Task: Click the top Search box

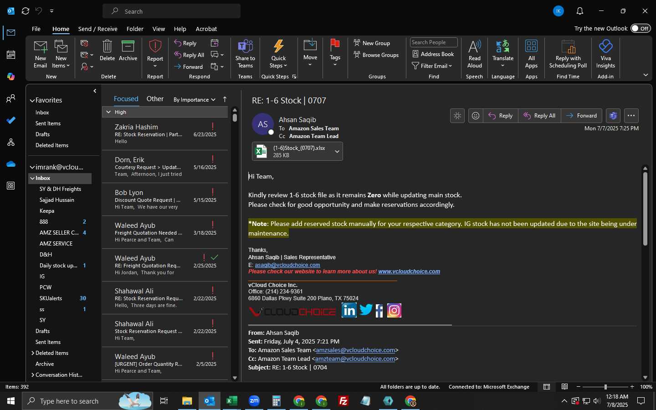Action: (x=171, y=11)
